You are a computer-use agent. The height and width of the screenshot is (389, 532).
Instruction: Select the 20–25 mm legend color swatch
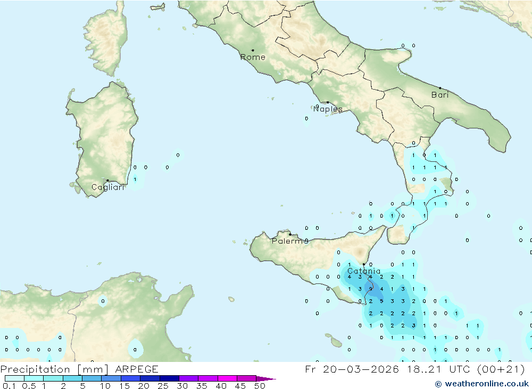pyautogui.click(x=150, y=378)
